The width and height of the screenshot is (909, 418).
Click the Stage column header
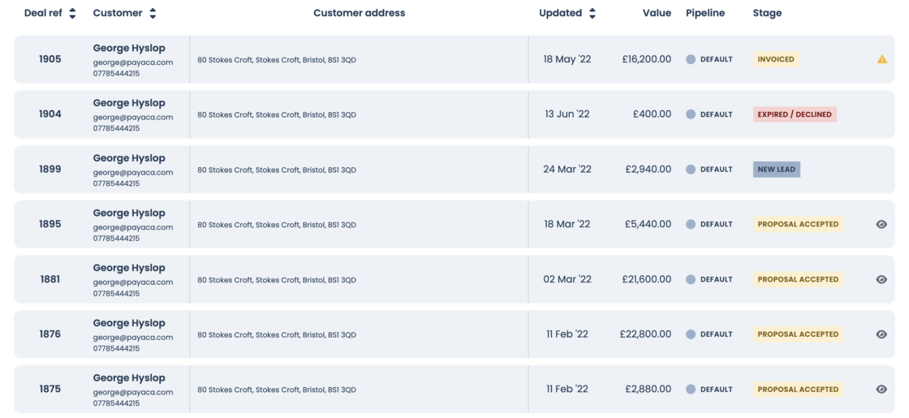click(767, 13)
